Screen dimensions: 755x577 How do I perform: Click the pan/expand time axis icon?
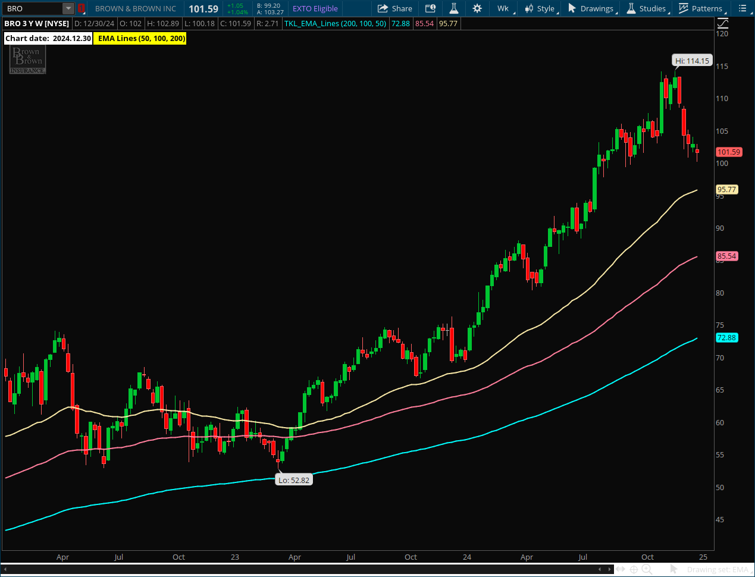point(621,569)
